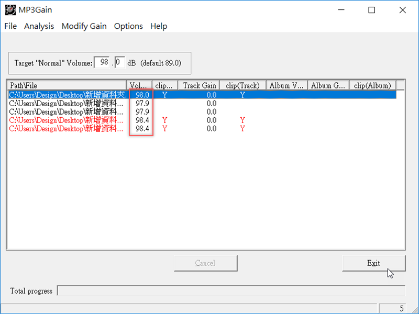419x314 pixels.
Task: Open the Options menu
Action: (128, 26)
